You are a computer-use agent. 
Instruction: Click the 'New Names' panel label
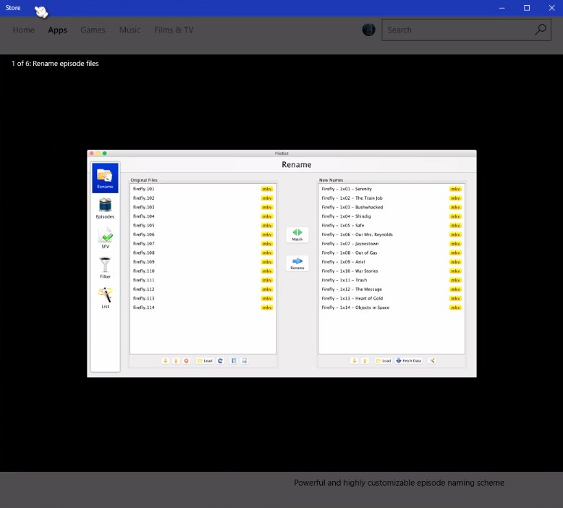click(x=331, y=180)
